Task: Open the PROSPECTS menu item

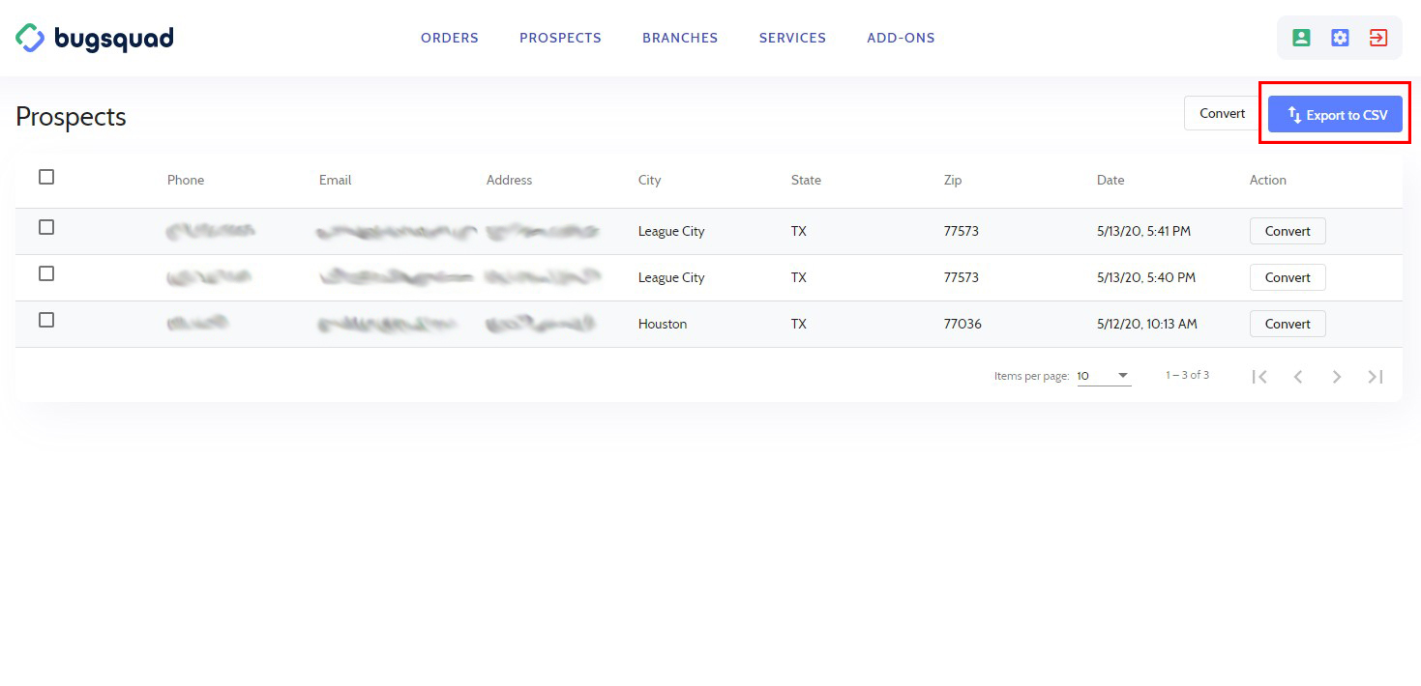Action: (x=560, y=38)
